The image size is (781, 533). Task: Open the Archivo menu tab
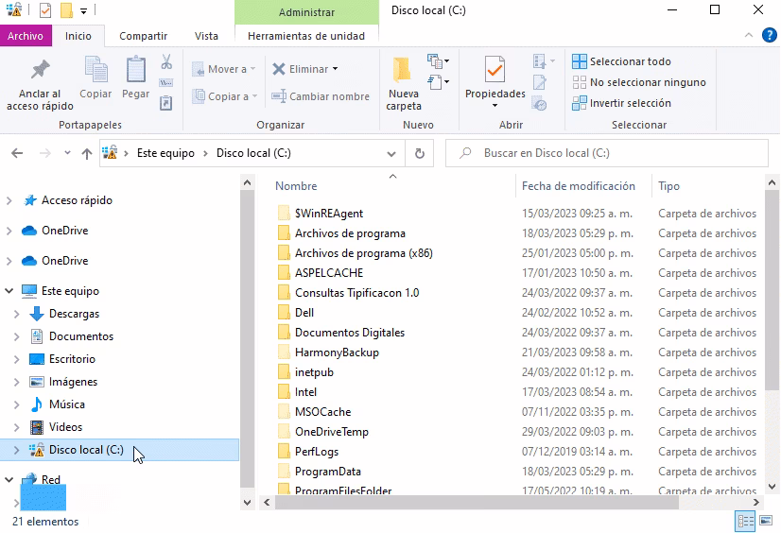pyautogui.click(x=26, y=36)
